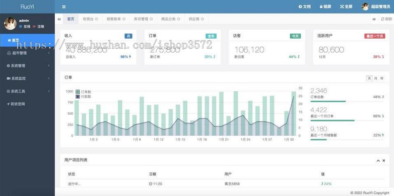Click the 月 badge on 收入 card

point(128,36)
